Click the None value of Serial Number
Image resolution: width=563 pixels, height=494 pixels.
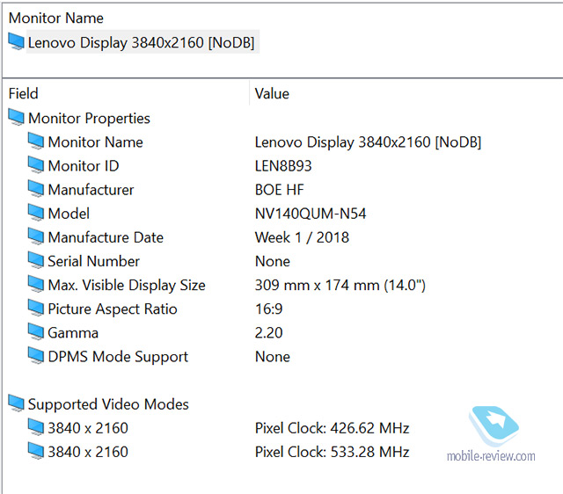273,261
